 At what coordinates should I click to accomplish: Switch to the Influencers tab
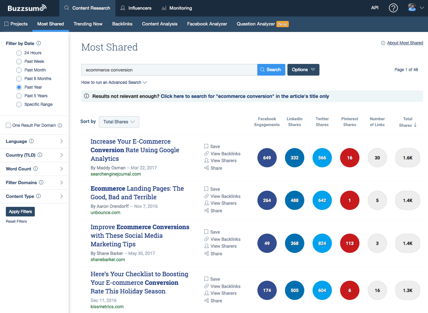coord(136,8)
